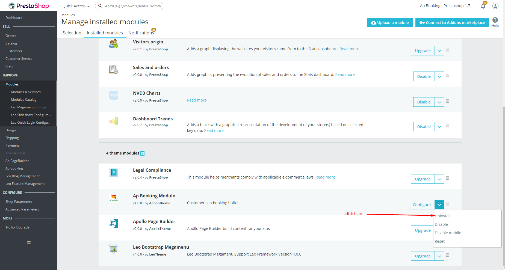Click the Help question mark icon
The image size is (505, 270).
495,20
